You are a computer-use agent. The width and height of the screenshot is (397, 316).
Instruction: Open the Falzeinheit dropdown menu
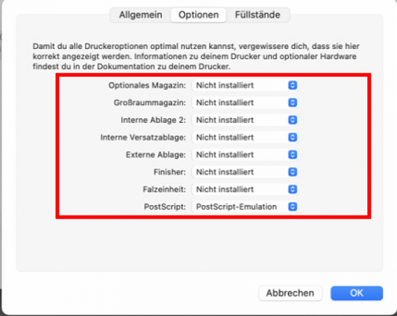tap(245, 190)
